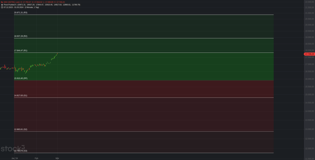Click the (3 Monate, 1 Tag) timeframe text
Screen dimensions: 315x160
pos(32,7)
